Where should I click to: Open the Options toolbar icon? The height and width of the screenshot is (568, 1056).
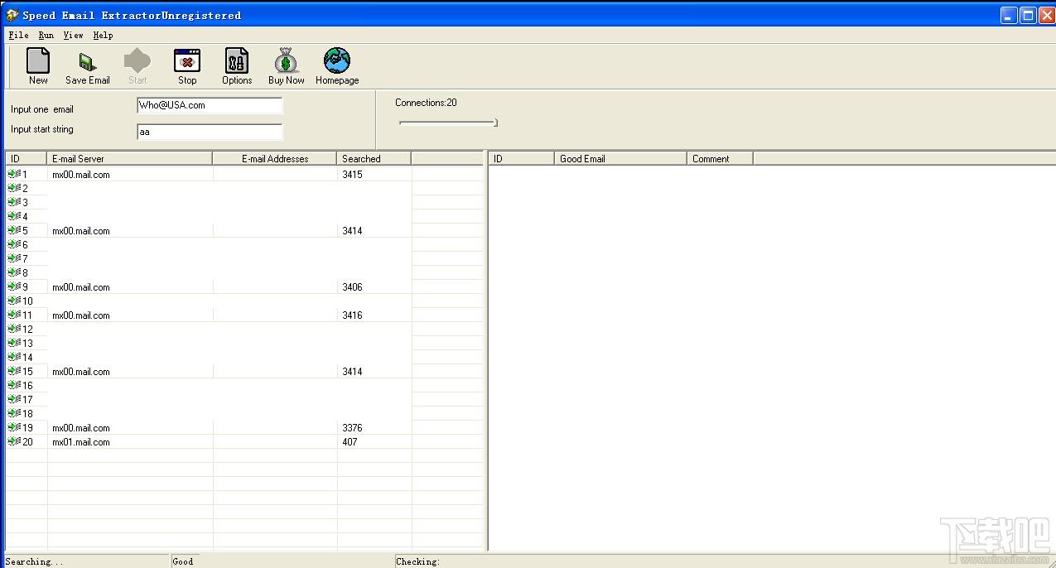237,61
